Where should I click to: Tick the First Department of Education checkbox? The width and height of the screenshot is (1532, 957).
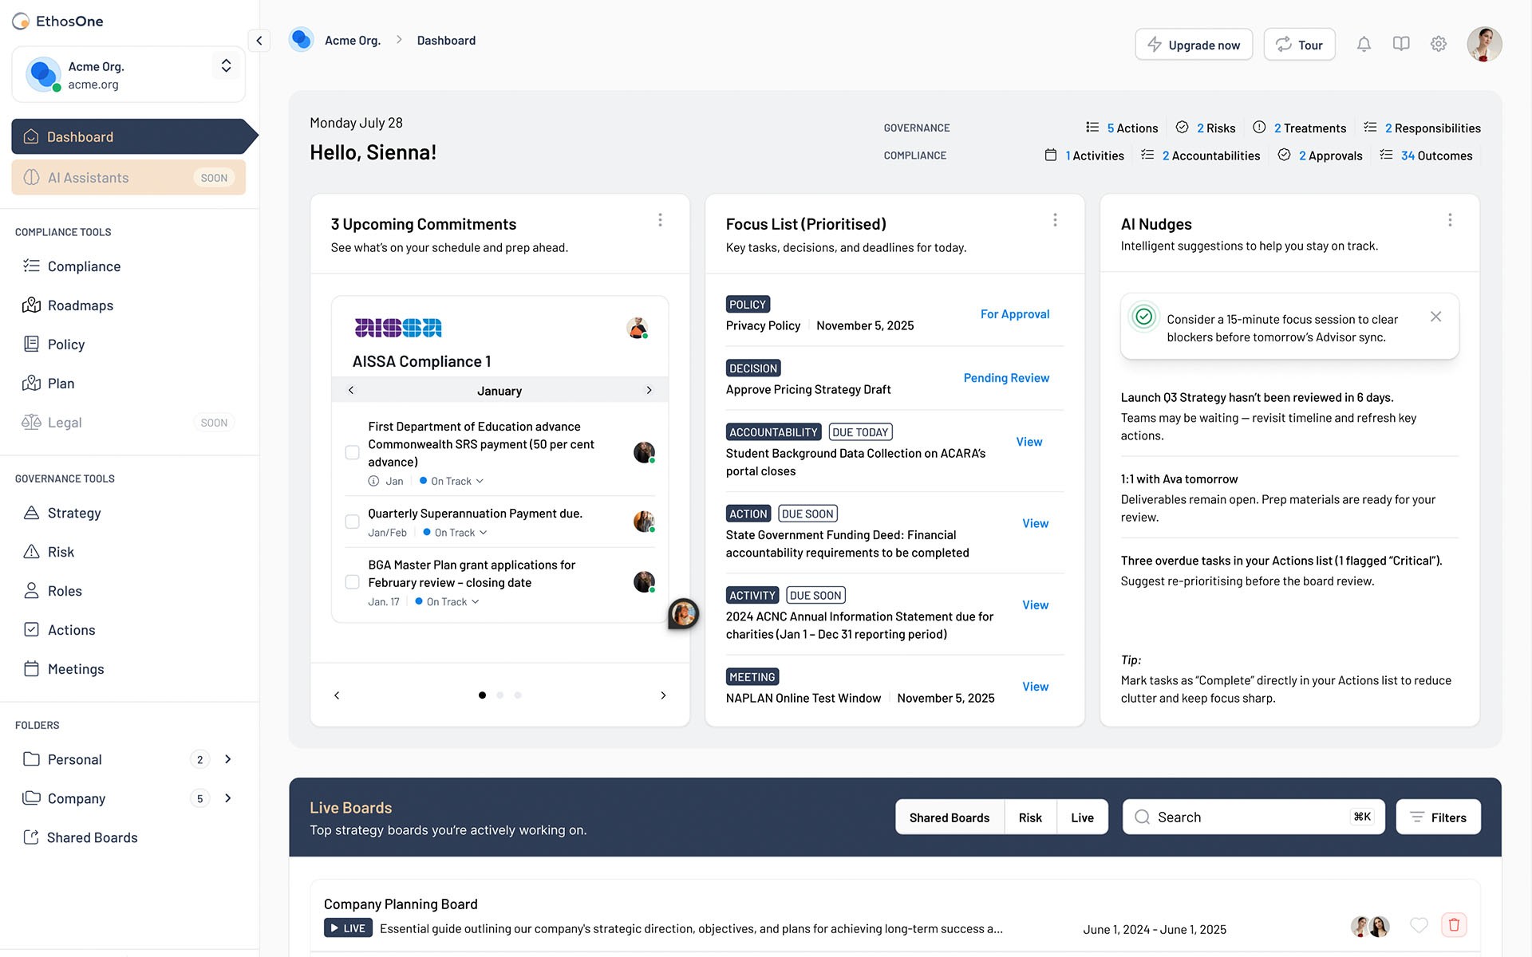point(352,452)
